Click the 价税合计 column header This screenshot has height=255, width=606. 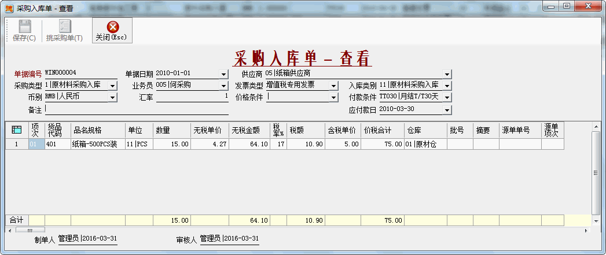[x=383, y=130]
